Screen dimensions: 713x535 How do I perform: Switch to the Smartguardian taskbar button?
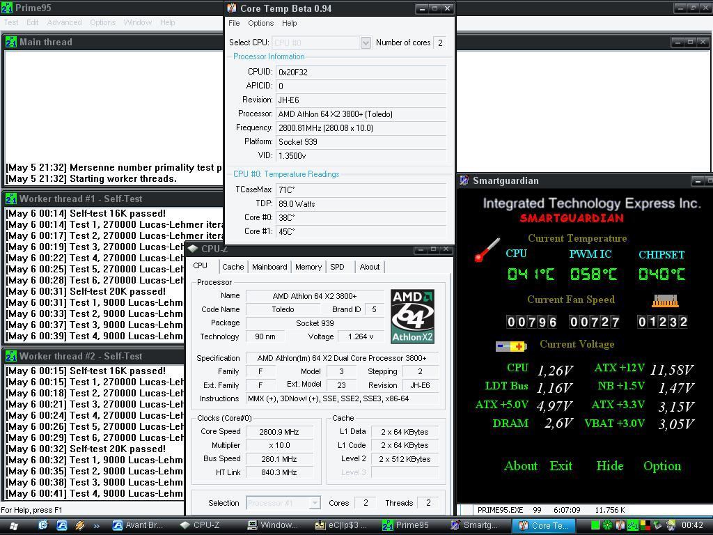point(476,525)
